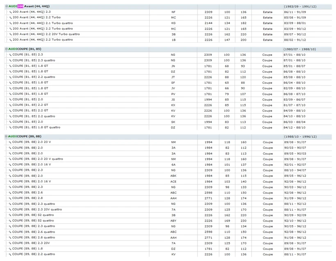Click magnifier icon for 200 Avant 2.3

coord(10,12)
